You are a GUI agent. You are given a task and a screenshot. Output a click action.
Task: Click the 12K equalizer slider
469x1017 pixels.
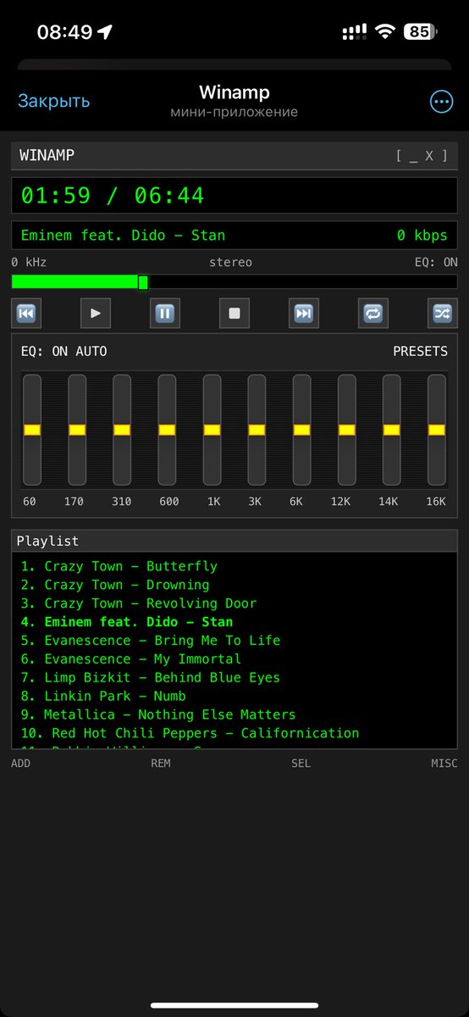[x=347, y=430]
